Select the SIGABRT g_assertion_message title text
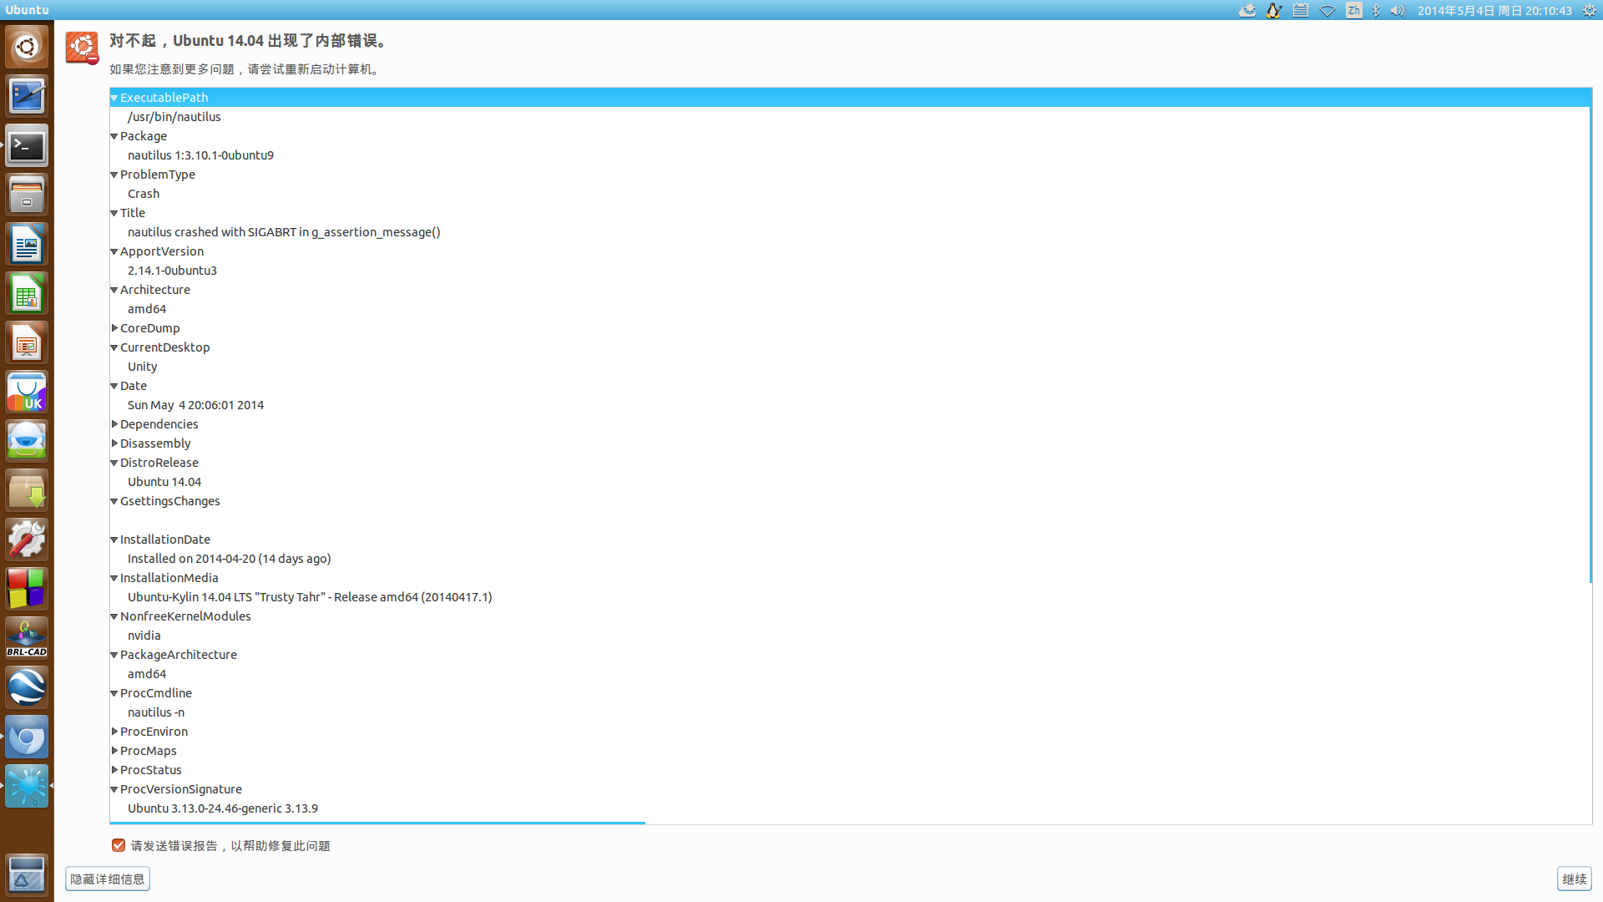This screenshot has height=902, width=1603. point(284,232)
